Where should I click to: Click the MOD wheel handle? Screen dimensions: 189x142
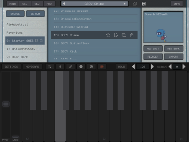click(15, 137)
